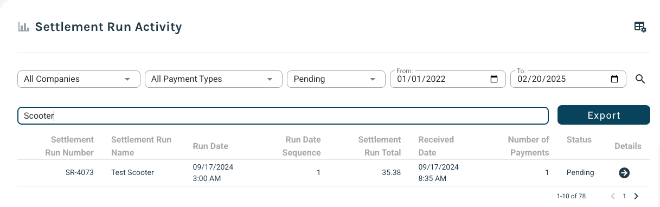Open details arrow for SR-4073
660x207 pixels.
(x=624, y=173)
